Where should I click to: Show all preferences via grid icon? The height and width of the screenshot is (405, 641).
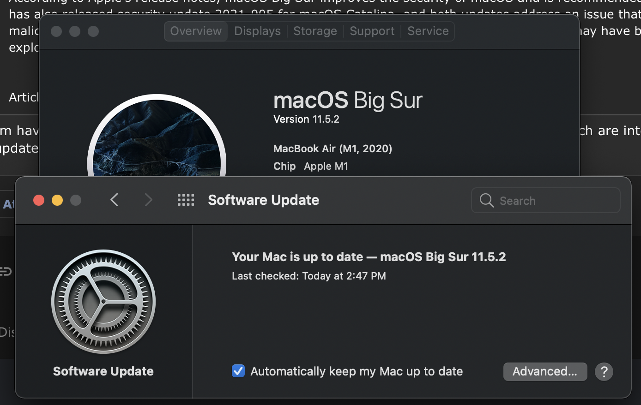click(186, 200)
